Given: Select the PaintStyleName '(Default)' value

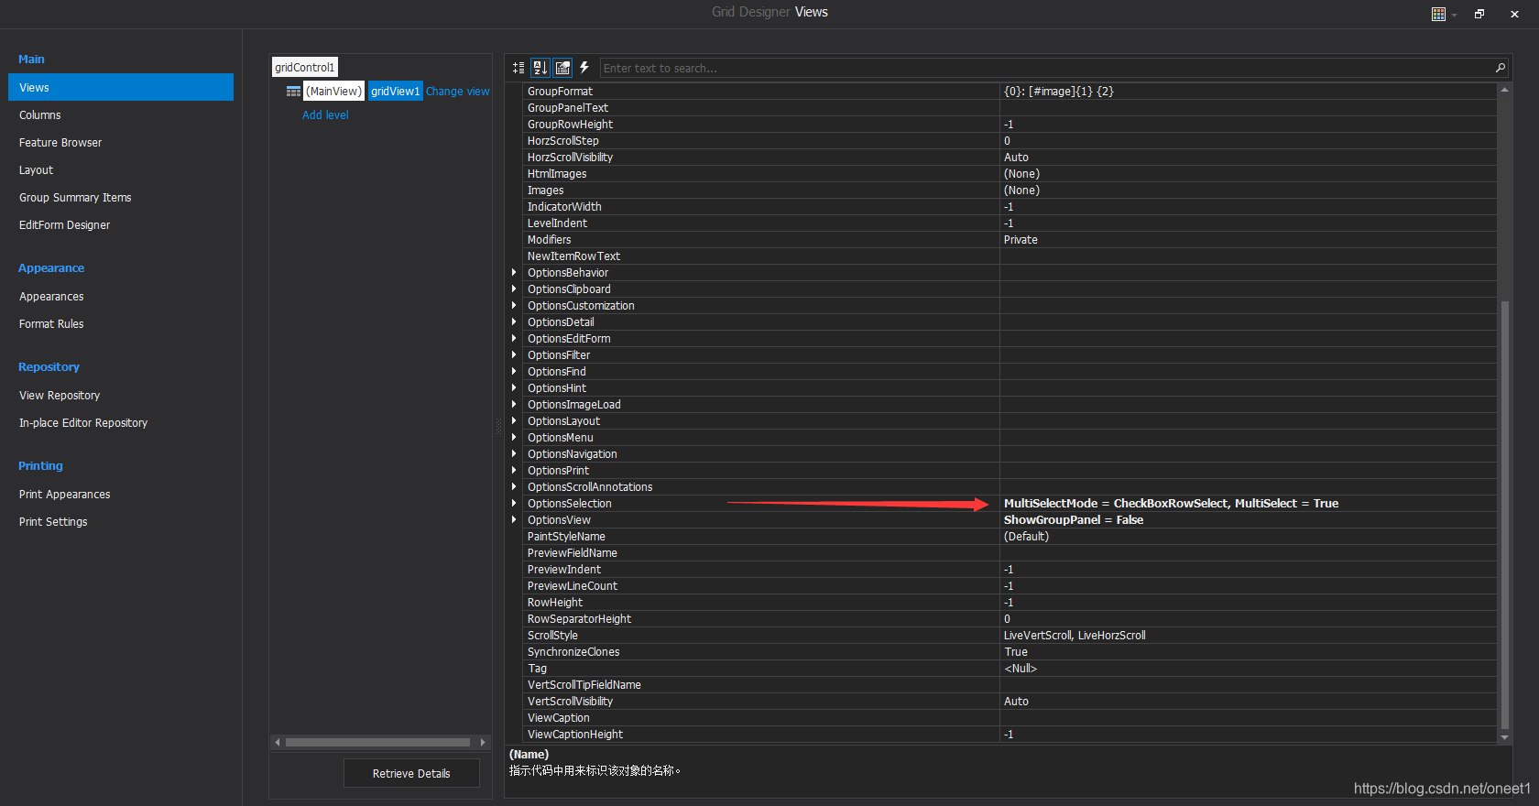Looking at the screenshot, I should [x=1248, y=537].
